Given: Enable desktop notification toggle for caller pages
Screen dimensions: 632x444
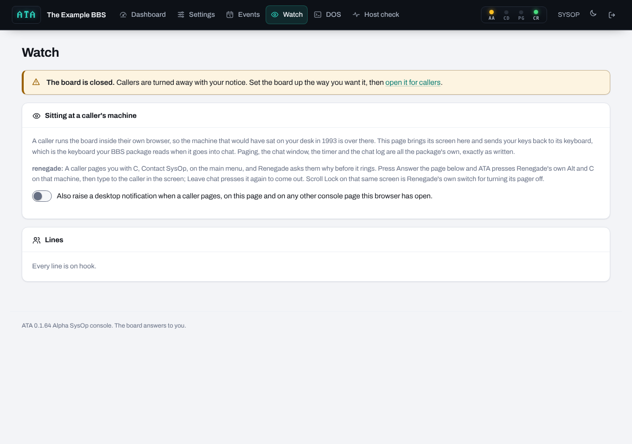Looking at the screenshot, I should (42, 196).
